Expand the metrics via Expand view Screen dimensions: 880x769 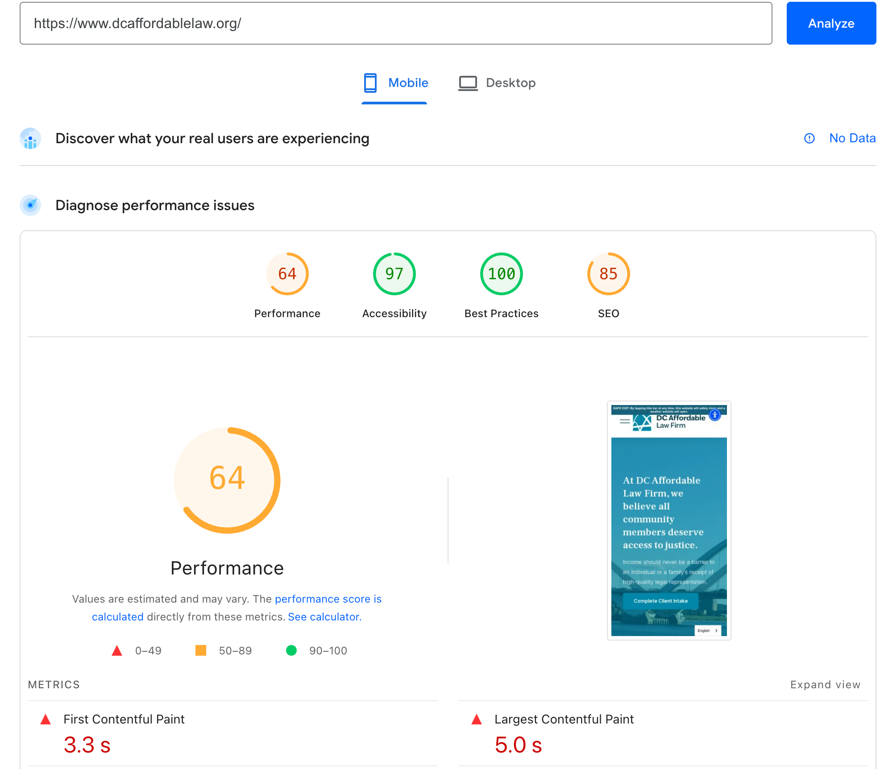[825, 684]
